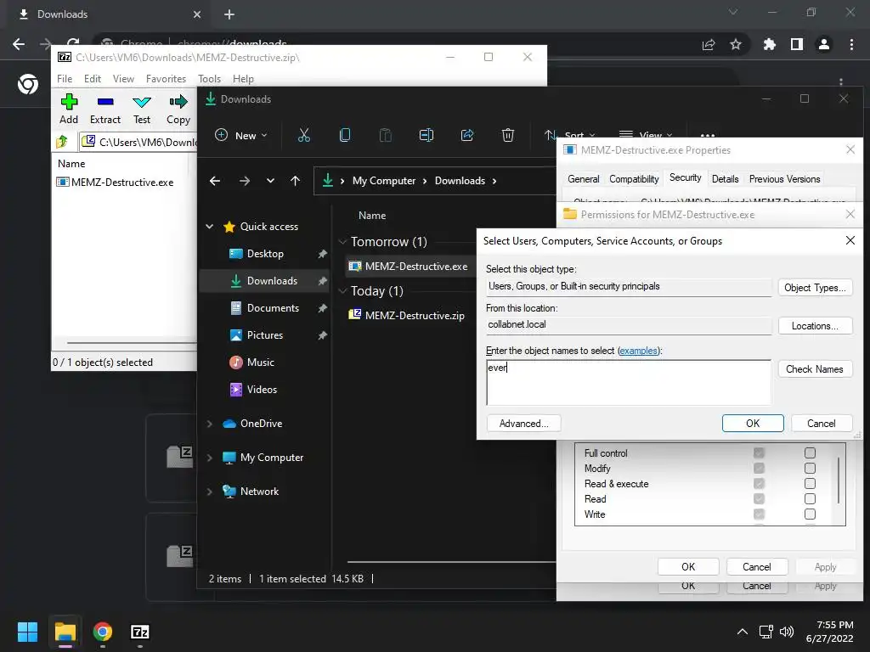Go back in Explorer navigation
The height and width of the screenshot is (652, 870).
tap(215, 181)
